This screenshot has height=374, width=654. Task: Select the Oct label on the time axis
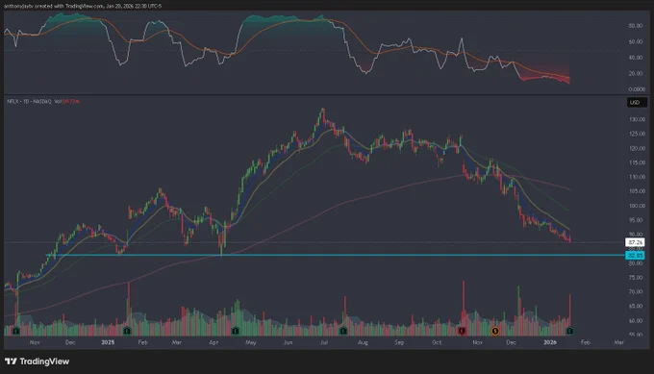tap(437, 342)
